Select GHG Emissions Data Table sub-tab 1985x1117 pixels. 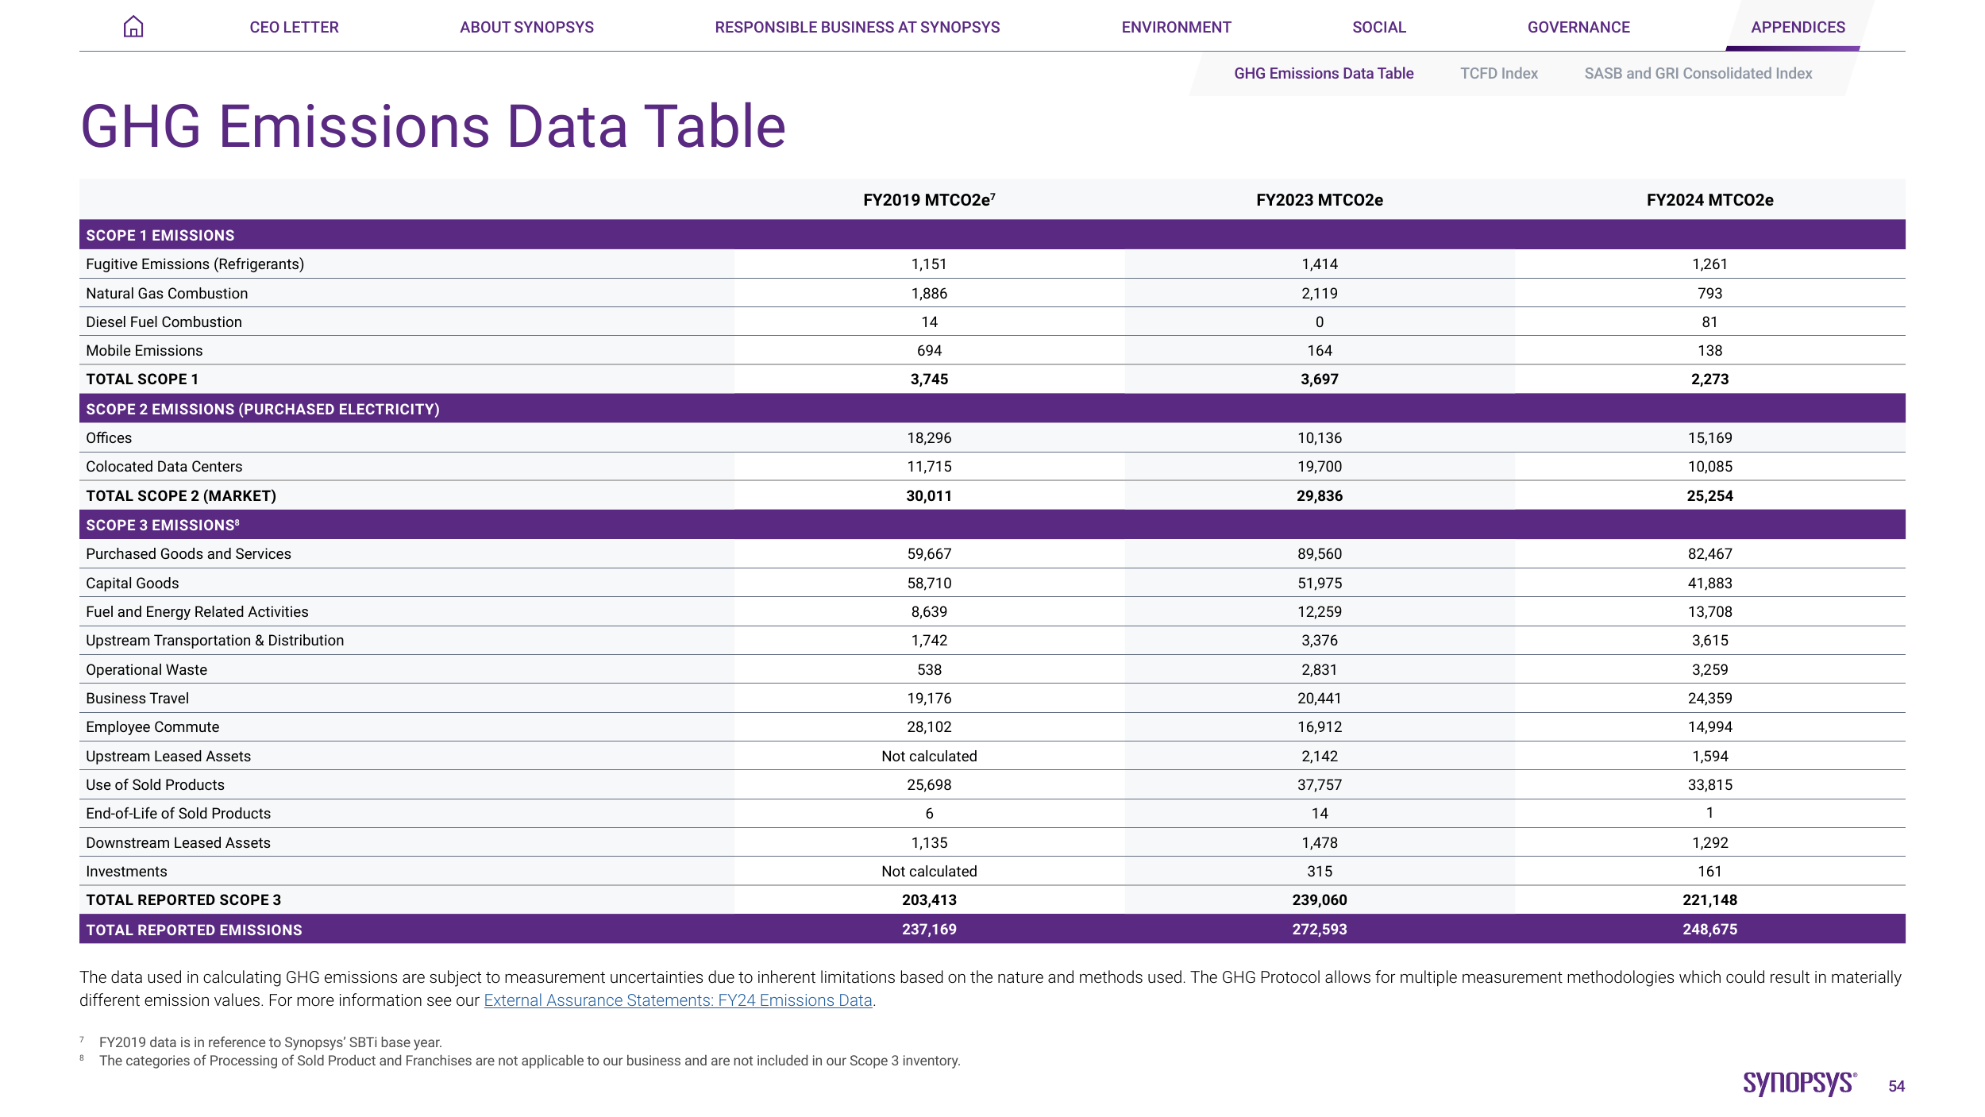point(1324,73)
